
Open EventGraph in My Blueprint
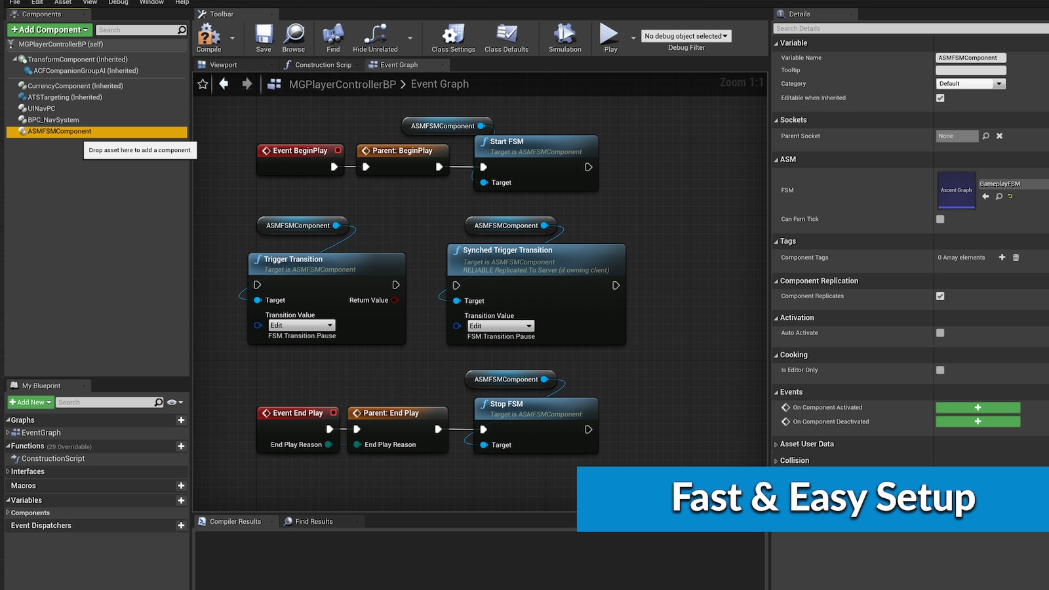tap(41, 433)
